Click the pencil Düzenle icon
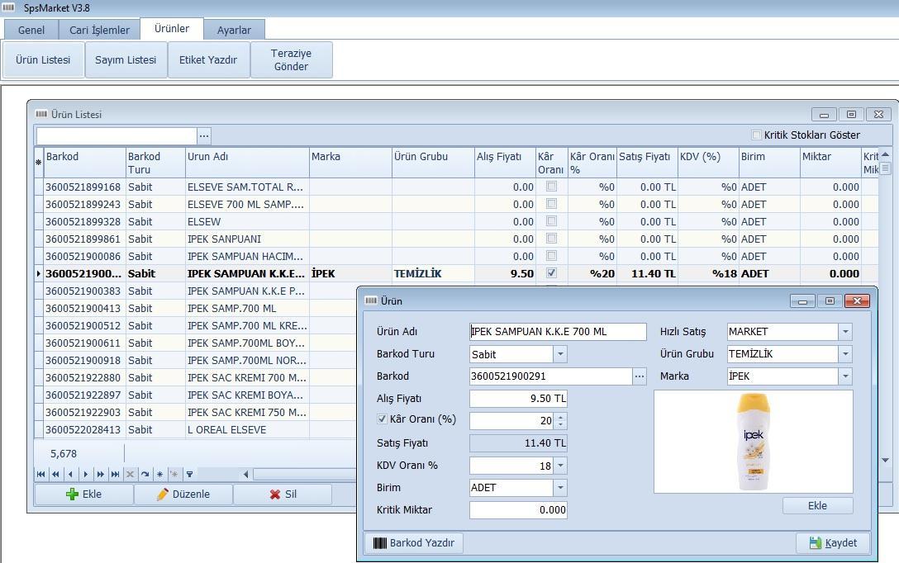 tap(162, 494)
